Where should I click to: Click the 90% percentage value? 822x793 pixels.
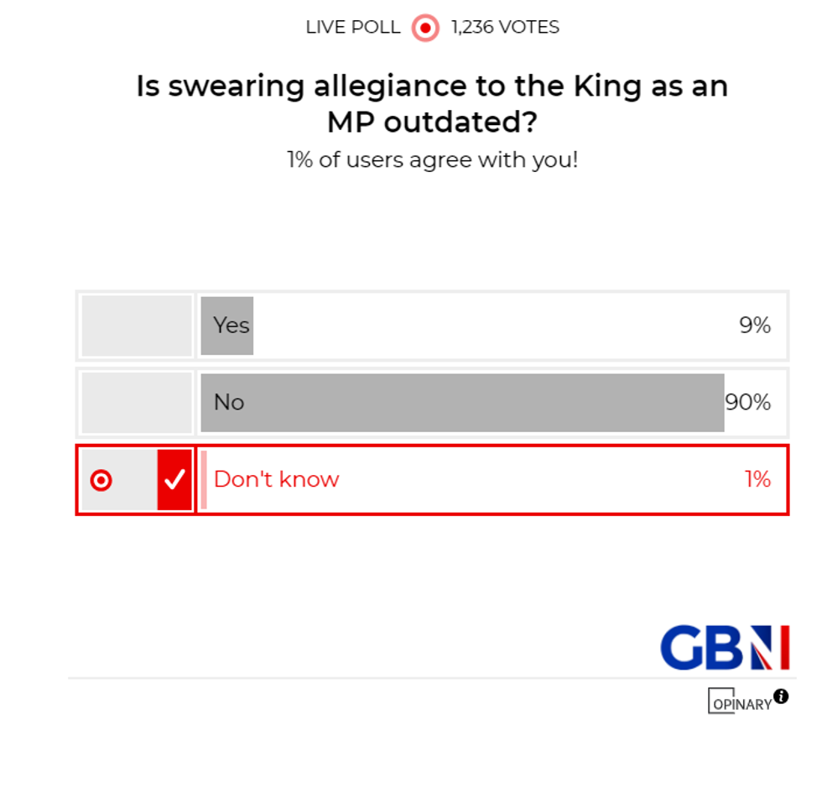pos(748,403)
